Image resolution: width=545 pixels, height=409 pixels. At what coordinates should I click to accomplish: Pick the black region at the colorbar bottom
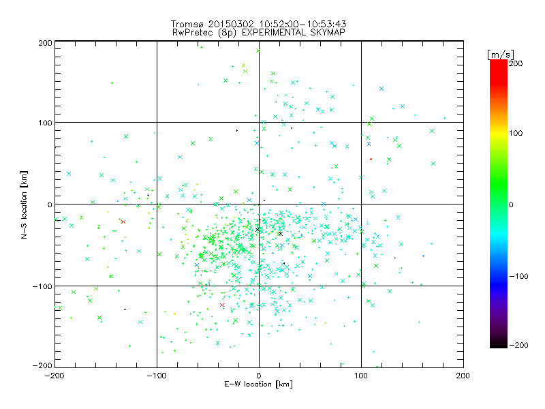[499, 344]
